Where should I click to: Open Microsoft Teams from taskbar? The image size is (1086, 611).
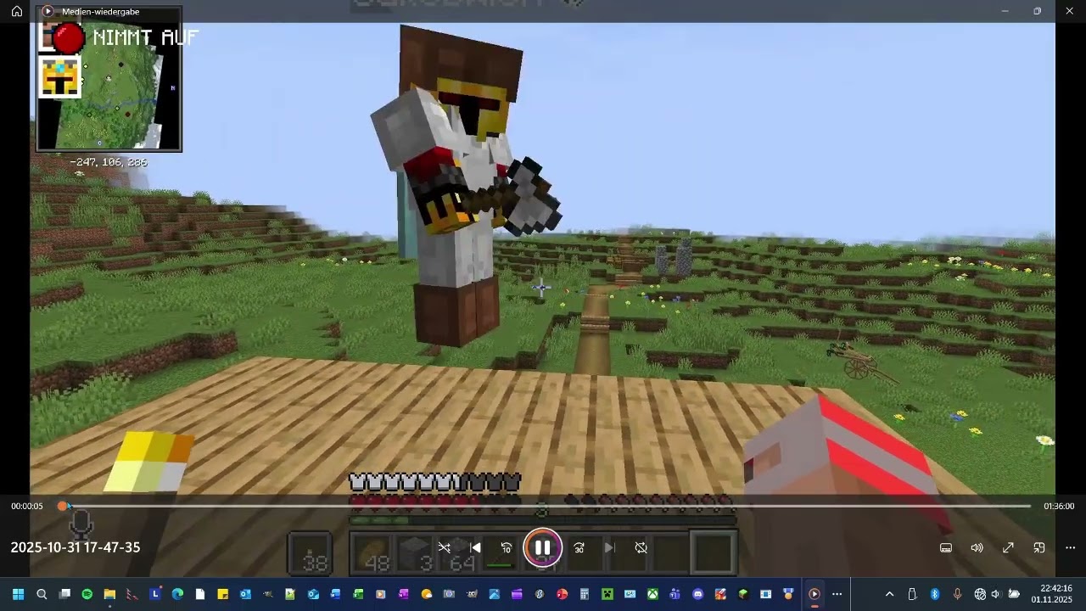[675, 594]
